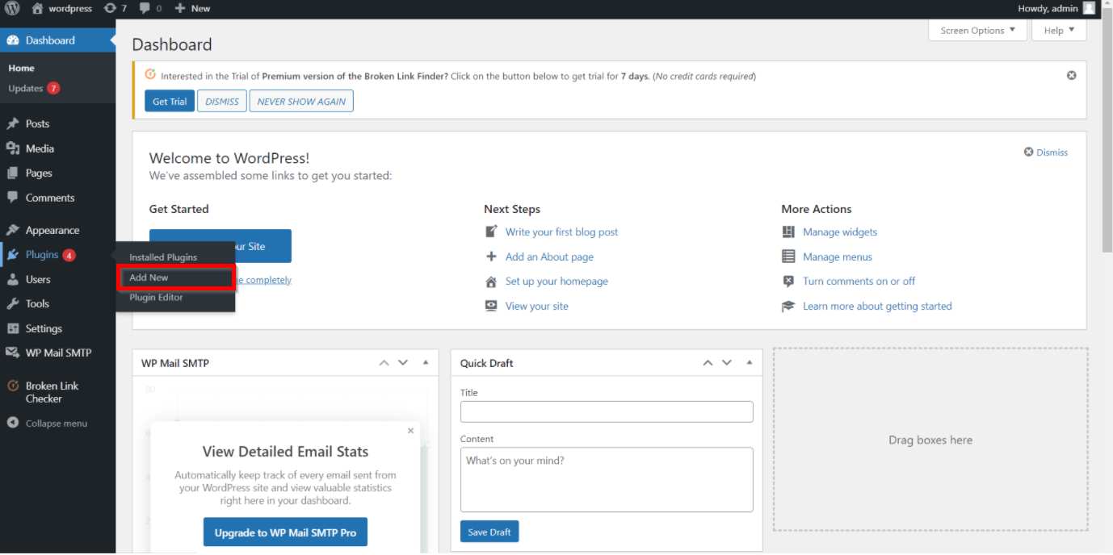Click the pencil icon beside first blog post

pyautogui.click(x=491, y=232)
